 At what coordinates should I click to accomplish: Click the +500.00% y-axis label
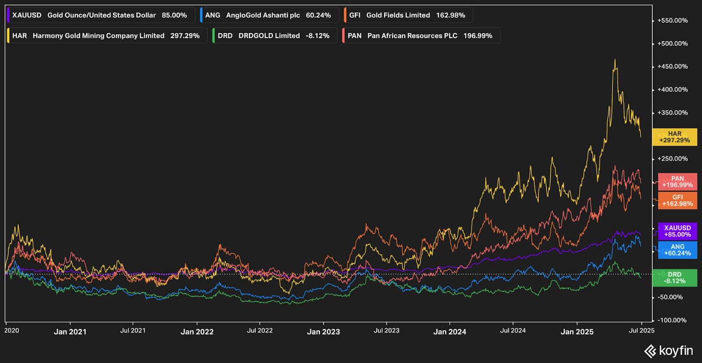(673, 43)
